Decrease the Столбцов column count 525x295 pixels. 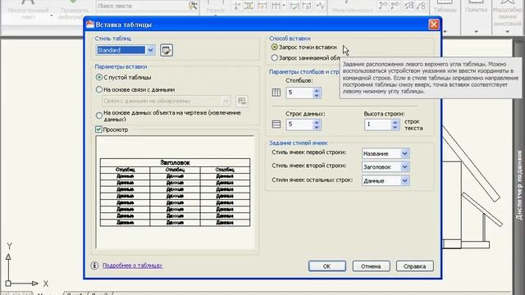coord(317,95)
